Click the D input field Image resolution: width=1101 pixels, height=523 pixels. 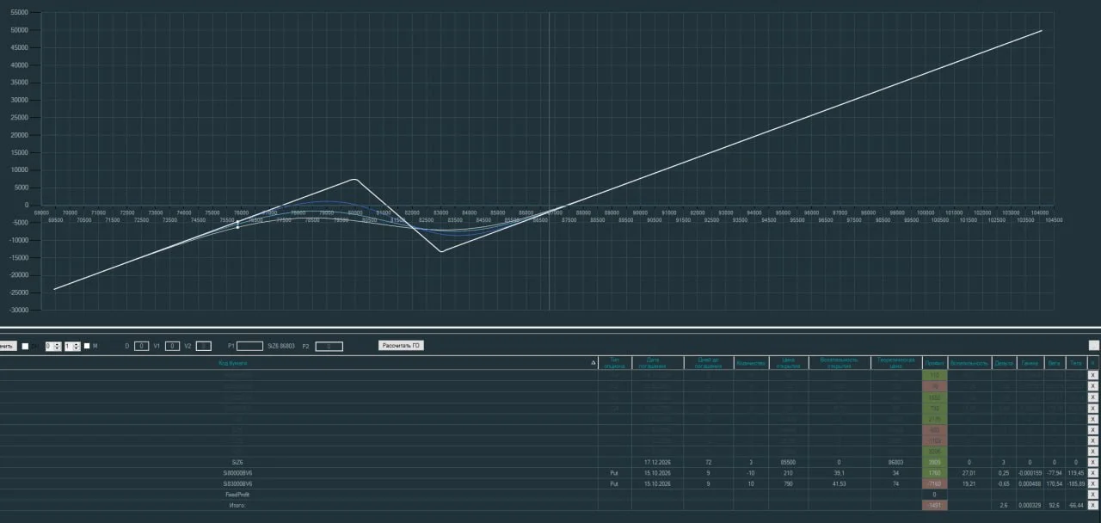point(141,346)
